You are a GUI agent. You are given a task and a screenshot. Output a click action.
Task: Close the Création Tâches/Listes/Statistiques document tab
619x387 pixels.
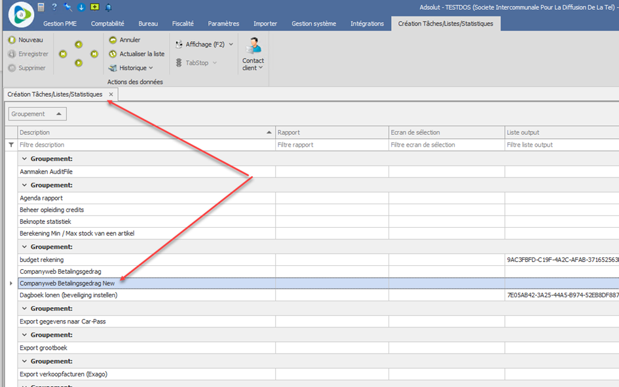click(111, 94)
